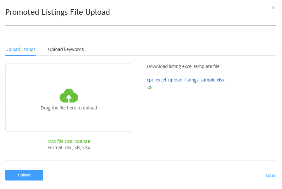This screenshot has width=282, height=189.
Task: Click the green badge on the file icon
Action: coord(150,87)
